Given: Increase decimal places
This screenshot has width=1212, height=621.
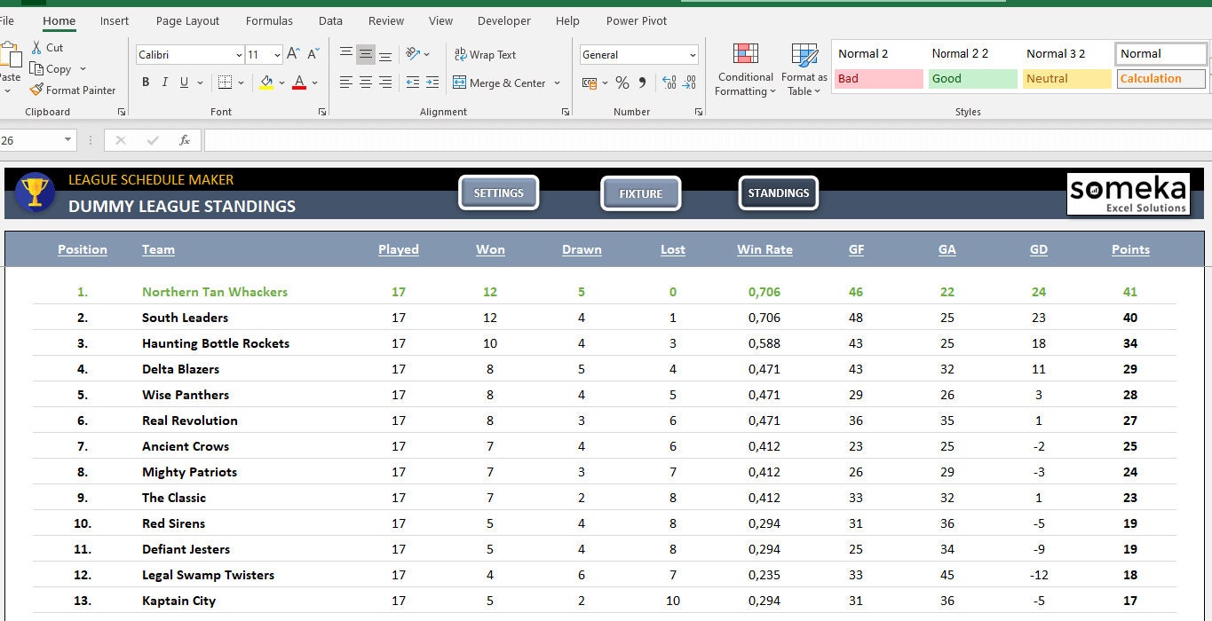Looking at the screenshot, I should (x=669, y=83).
